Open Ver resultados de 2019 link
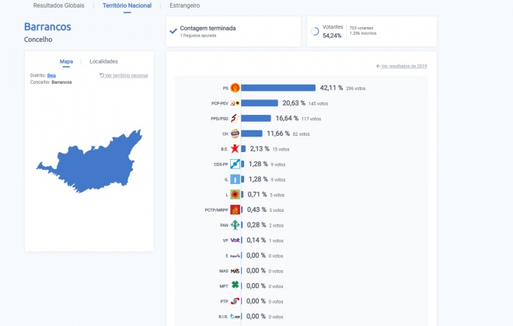Screen dimensions: 513x326 (401, 66)
